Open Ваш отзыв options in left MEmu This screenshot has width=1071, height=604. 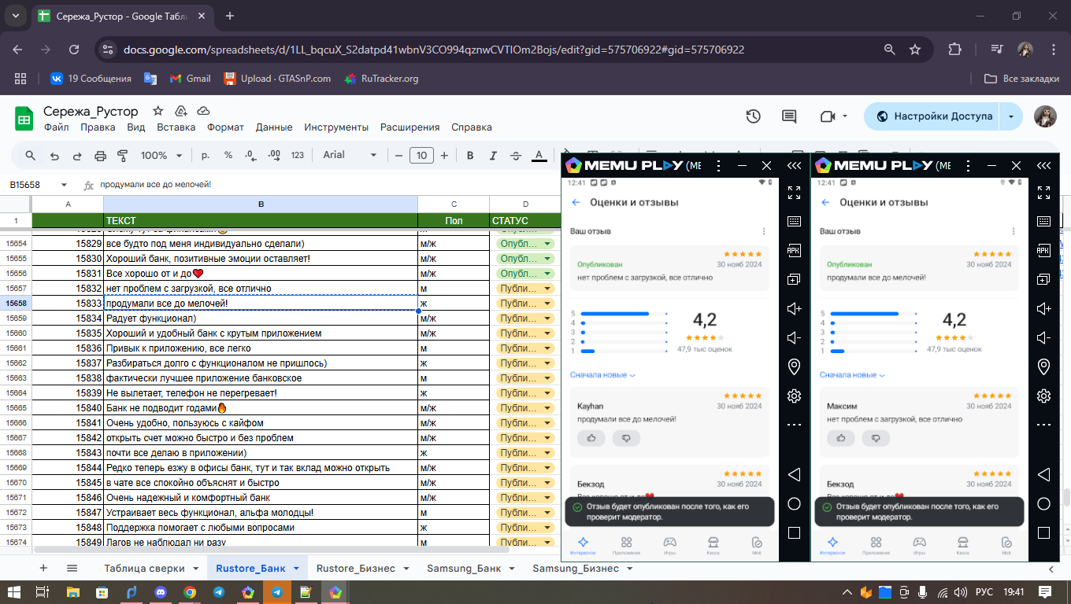763,231
